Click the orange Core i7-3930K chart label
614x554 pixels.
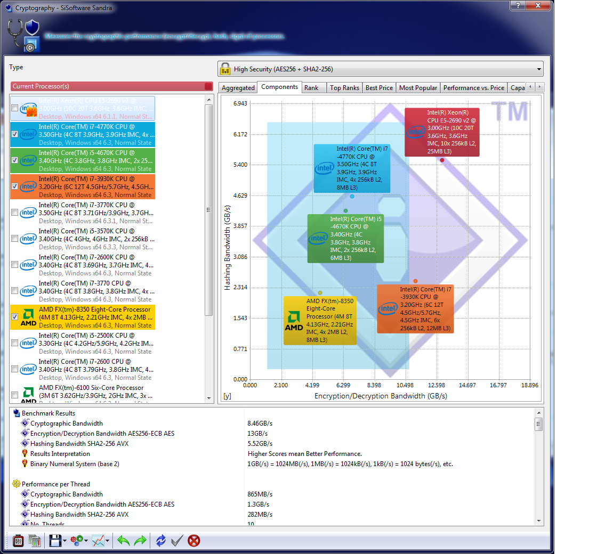pos(416,308)
